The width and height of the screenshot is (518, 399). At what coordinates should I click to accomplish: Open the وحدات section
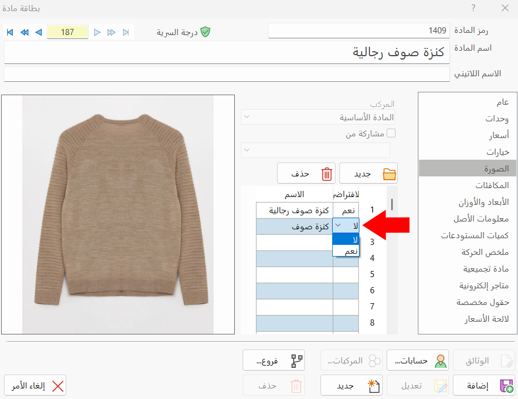coord(467,119)
